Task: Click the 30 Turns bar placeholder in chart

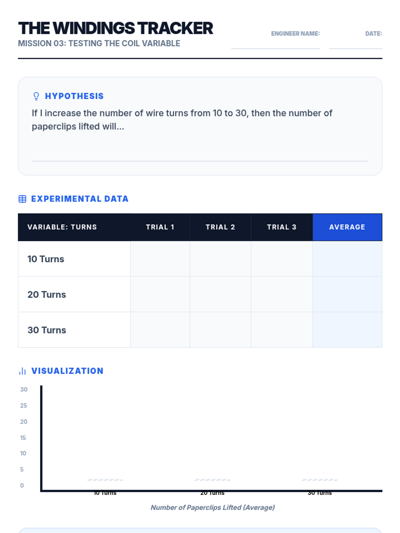Action: (320, 480)
